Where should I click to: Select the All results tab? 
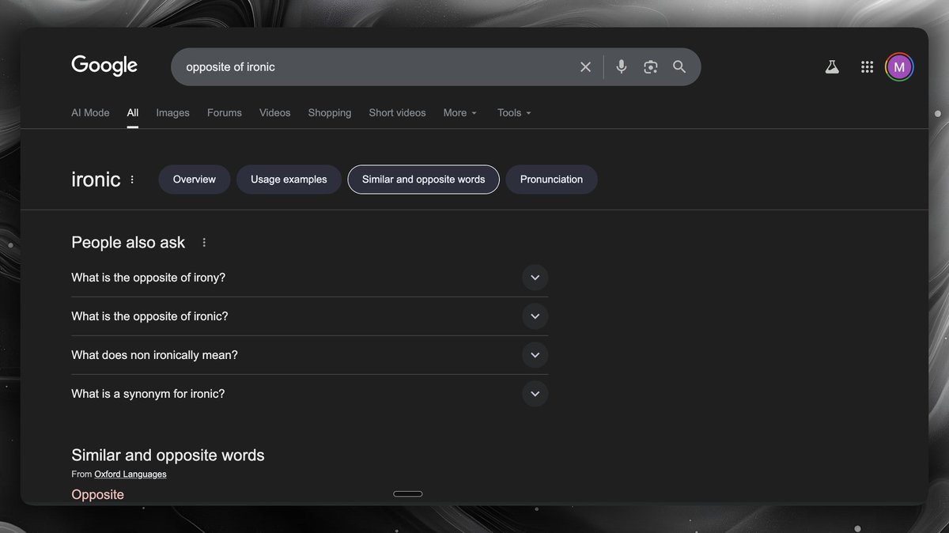point(133,113)
